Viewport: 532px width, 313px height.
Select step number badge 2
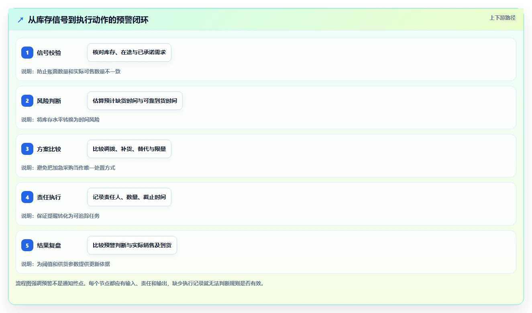[27, 101]
